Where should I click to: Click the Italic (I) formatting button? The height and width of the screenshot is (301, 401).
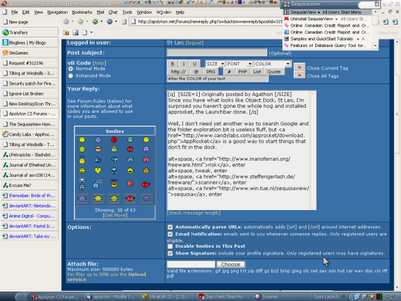[x=185, y=64]
